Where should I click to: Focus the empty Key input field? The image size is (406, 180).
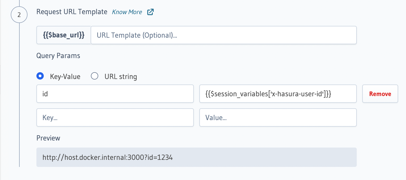pos(115,117)
